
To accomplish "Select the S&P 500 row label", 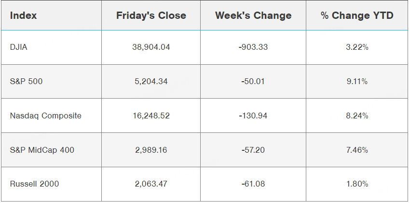I will point(26,82).
